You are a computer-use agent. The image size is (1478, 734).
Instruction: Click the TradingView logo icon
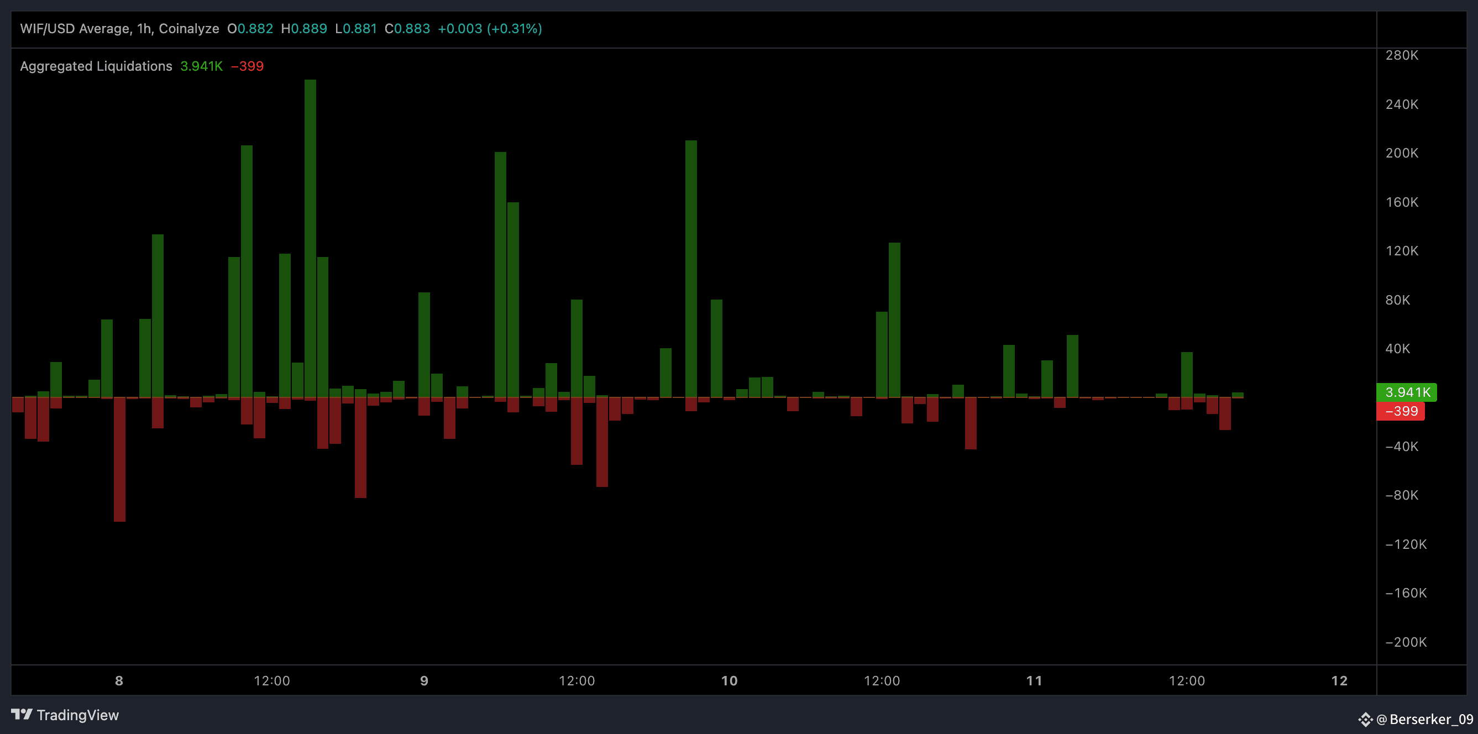[x=22, y=715]
